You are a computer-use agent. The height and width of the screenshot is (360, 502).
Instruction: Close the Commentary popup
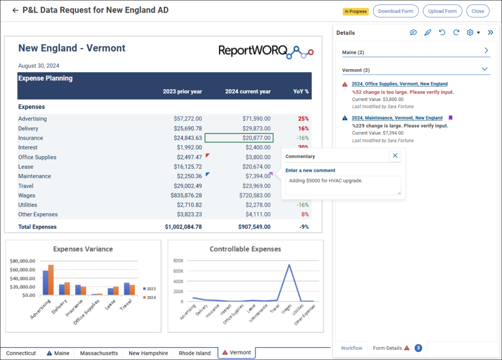point(395,156)
